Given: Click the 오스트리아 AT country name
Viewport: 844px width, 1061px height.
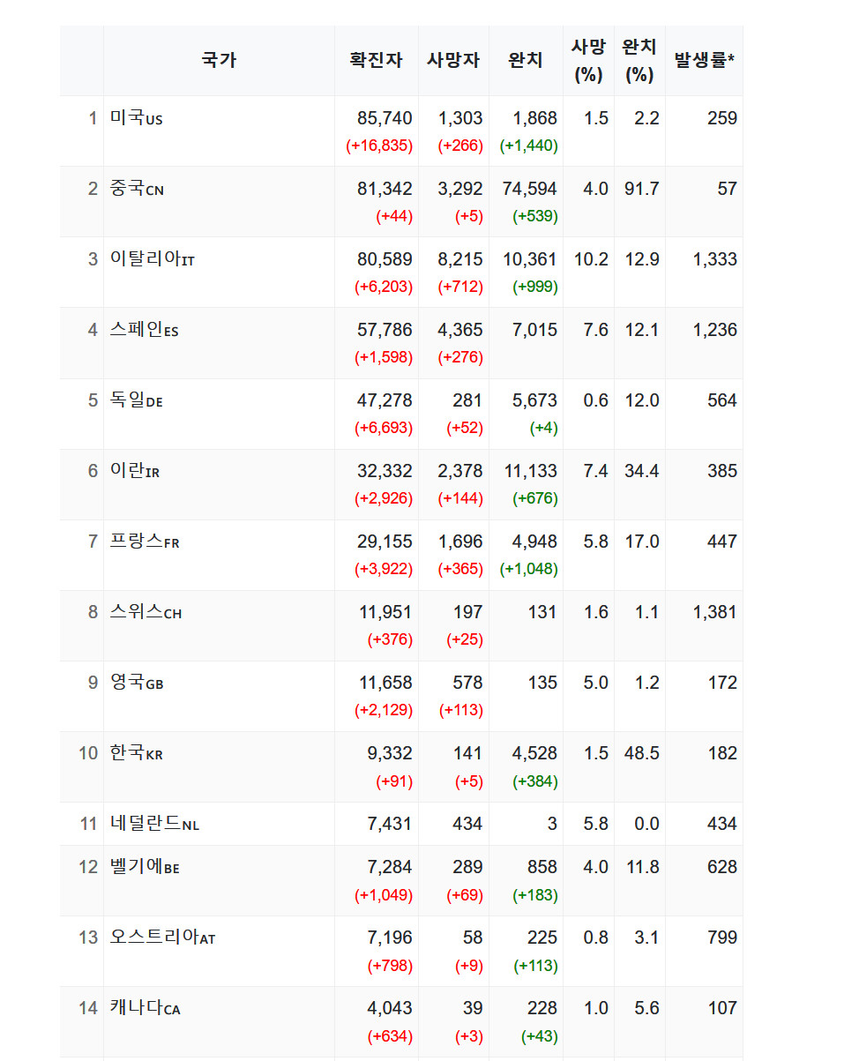Looking at the screenshot, I should click(162, 938).
